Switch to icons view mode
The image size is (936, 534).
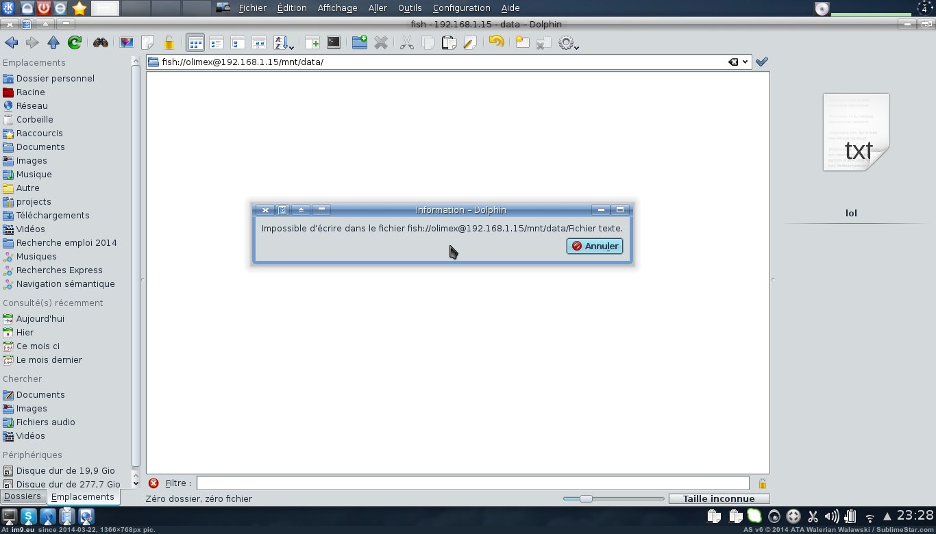click(195, 43)
